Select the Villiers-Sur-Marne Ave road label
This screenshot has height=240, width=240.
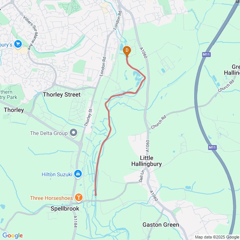pyautogui.click(x=30, y=33)
